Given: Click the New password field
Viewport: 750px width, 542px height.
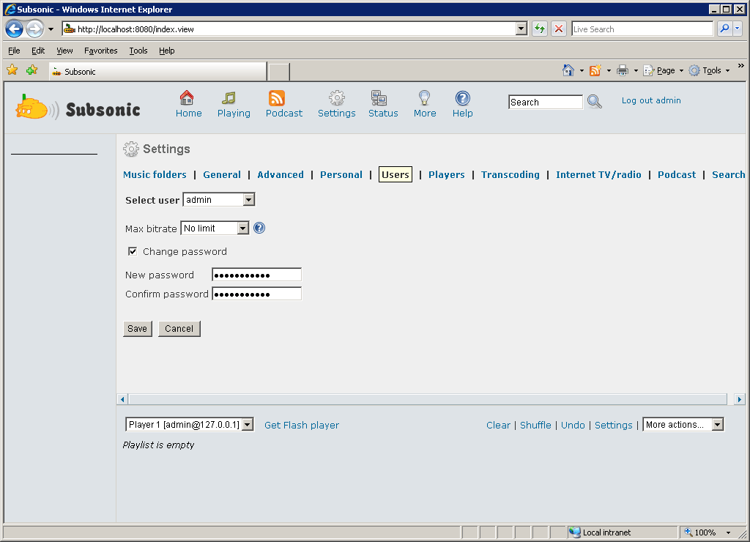Looking at the screenshot, I should click(x=257, y=275).
